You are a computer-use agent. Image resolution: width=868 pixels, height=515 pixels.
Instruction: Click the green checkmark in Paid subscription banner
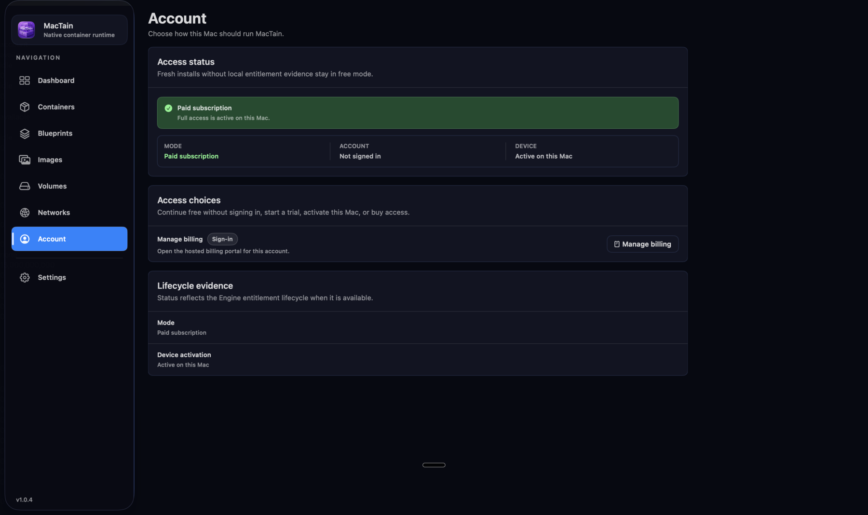coord(168,108)
